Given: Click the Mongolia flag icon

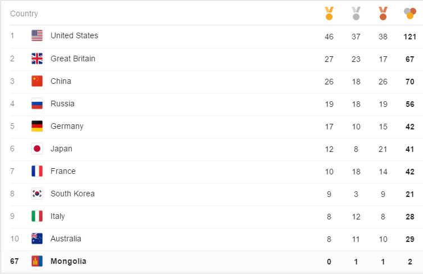Looking at the screenshot, I should click(x=37, y=261).
